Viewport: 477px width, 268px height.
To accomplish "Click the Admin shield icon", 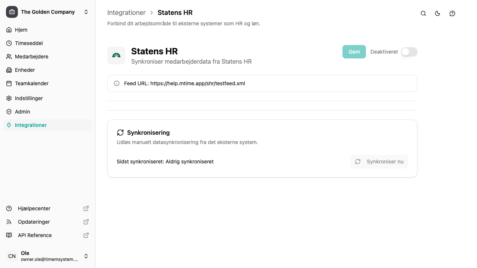I will coord(9,112).
